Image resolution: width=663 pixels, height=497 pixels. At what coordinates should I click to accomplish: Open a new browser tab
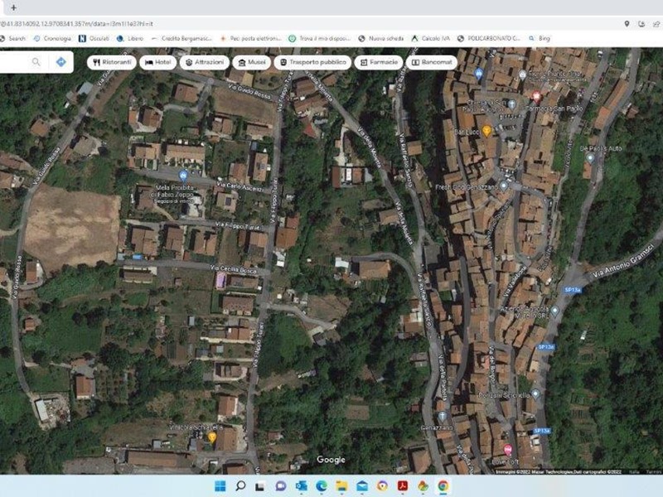coord(13,7)
